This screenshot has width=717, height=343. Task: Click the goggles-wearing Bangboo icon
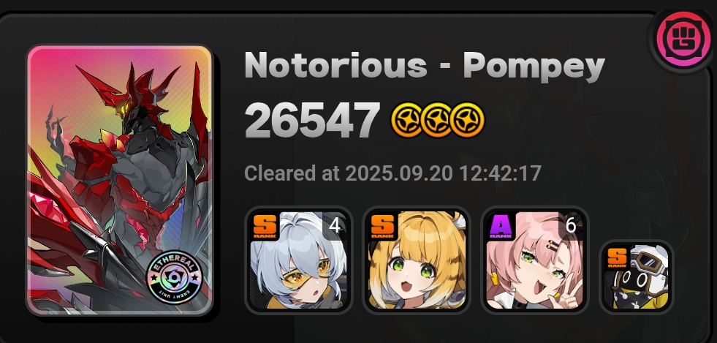coord(637,277)
